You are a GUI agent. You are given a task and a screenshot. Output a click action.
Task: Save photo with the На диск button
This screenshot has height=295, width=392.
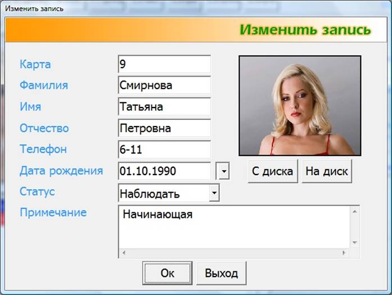[327, 172]
